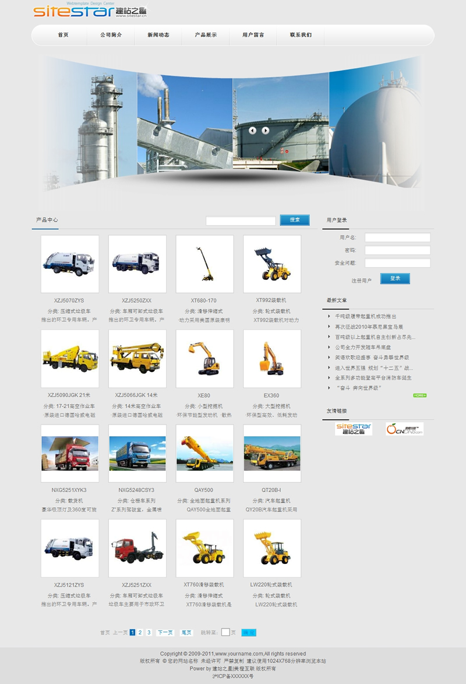Click the 下一页 next page link
This screenshot has width=466, height=684.
[165, 632]
